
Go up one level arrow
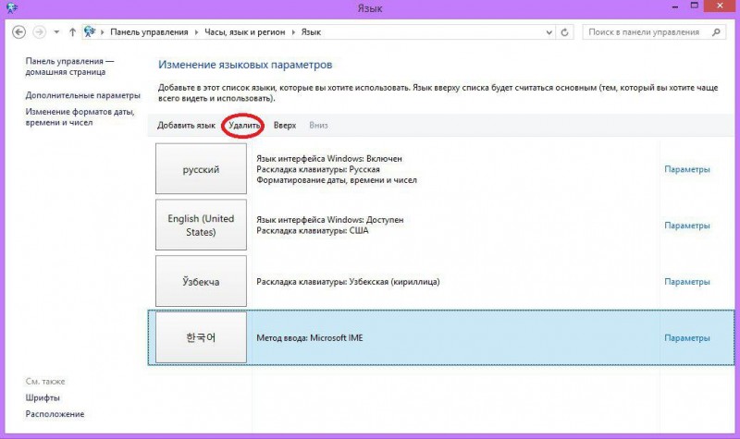pyautogui.click(x=72, y=32)
